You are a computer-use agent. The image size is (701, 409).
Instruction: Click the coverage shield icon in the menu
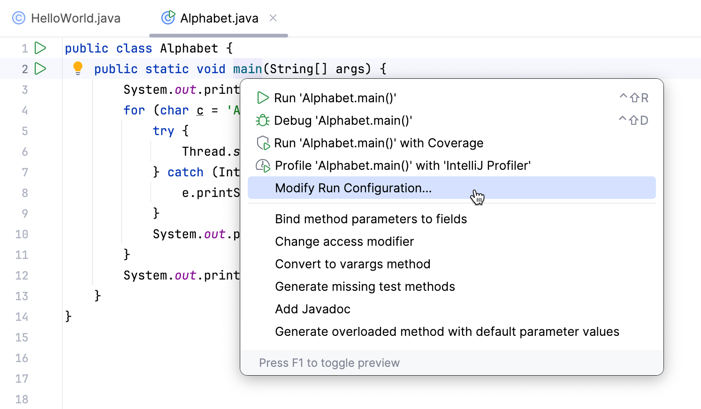click(263, 143)
